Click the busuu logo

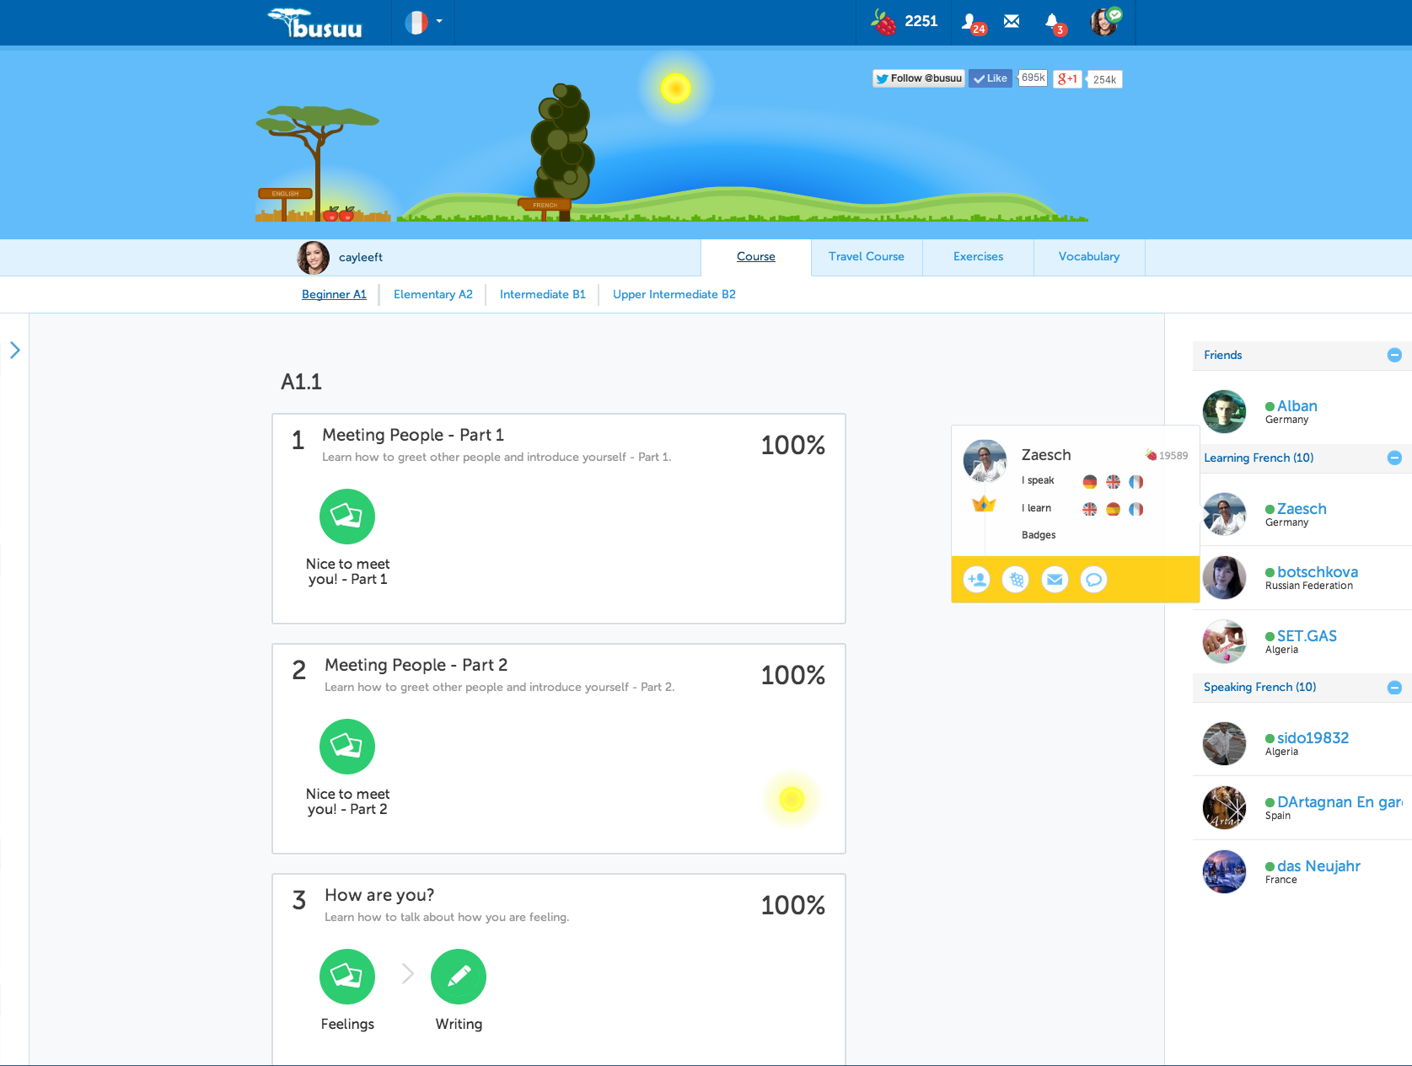point(315,22)
